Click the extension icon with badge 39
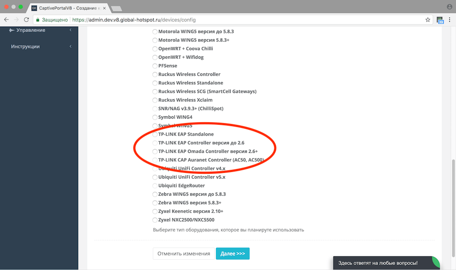456x270 pixels. (440, 20)
